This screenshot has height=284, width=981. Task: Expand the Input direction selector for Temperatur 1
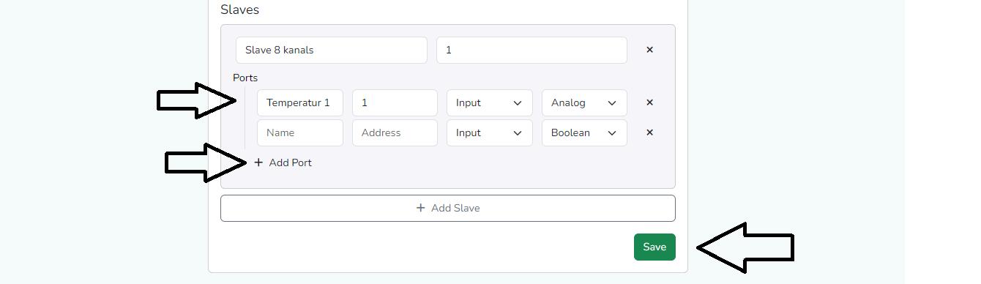point(490,102)
